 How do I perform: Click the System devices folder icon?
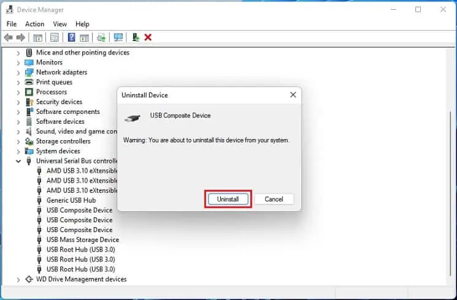pyautogui.click(x=29, y=151)
